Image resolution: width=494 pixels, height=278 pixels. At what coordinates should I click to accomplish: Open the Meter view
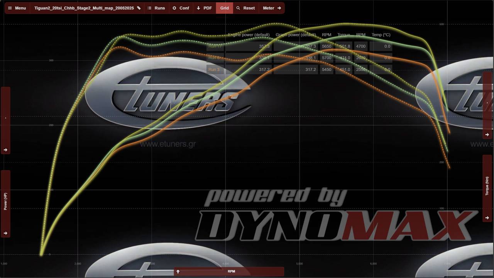(x=272, y=8)
